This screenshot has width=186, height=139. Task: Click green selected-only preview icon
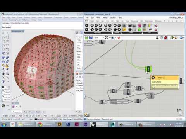coord(172,38)
